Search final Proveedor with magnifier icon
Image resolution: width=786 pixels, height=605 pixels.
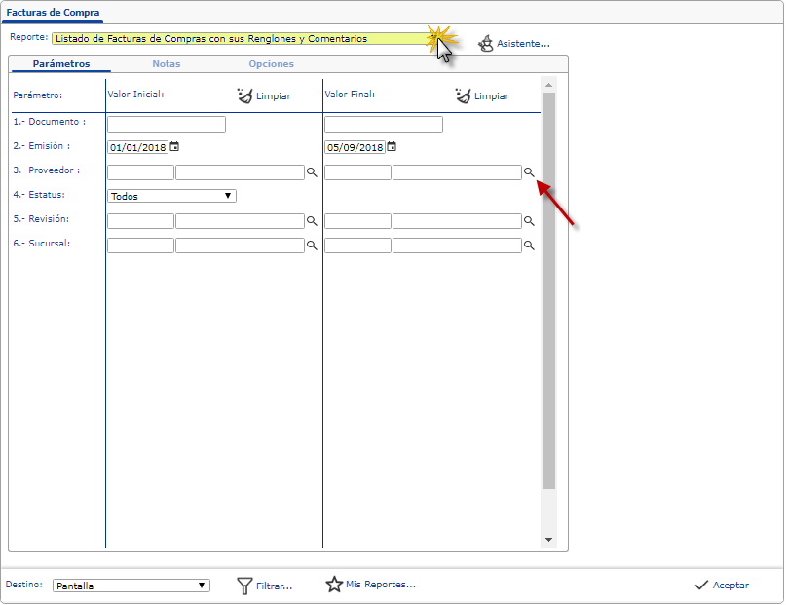point(530,172)
